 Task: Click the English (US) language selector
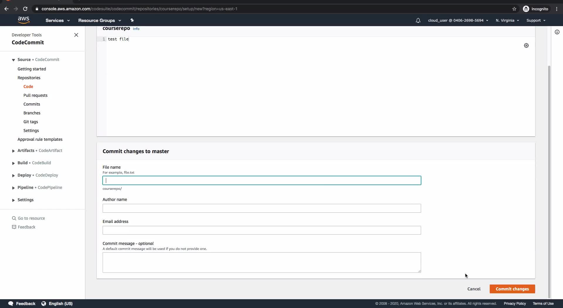pos(61,304)
